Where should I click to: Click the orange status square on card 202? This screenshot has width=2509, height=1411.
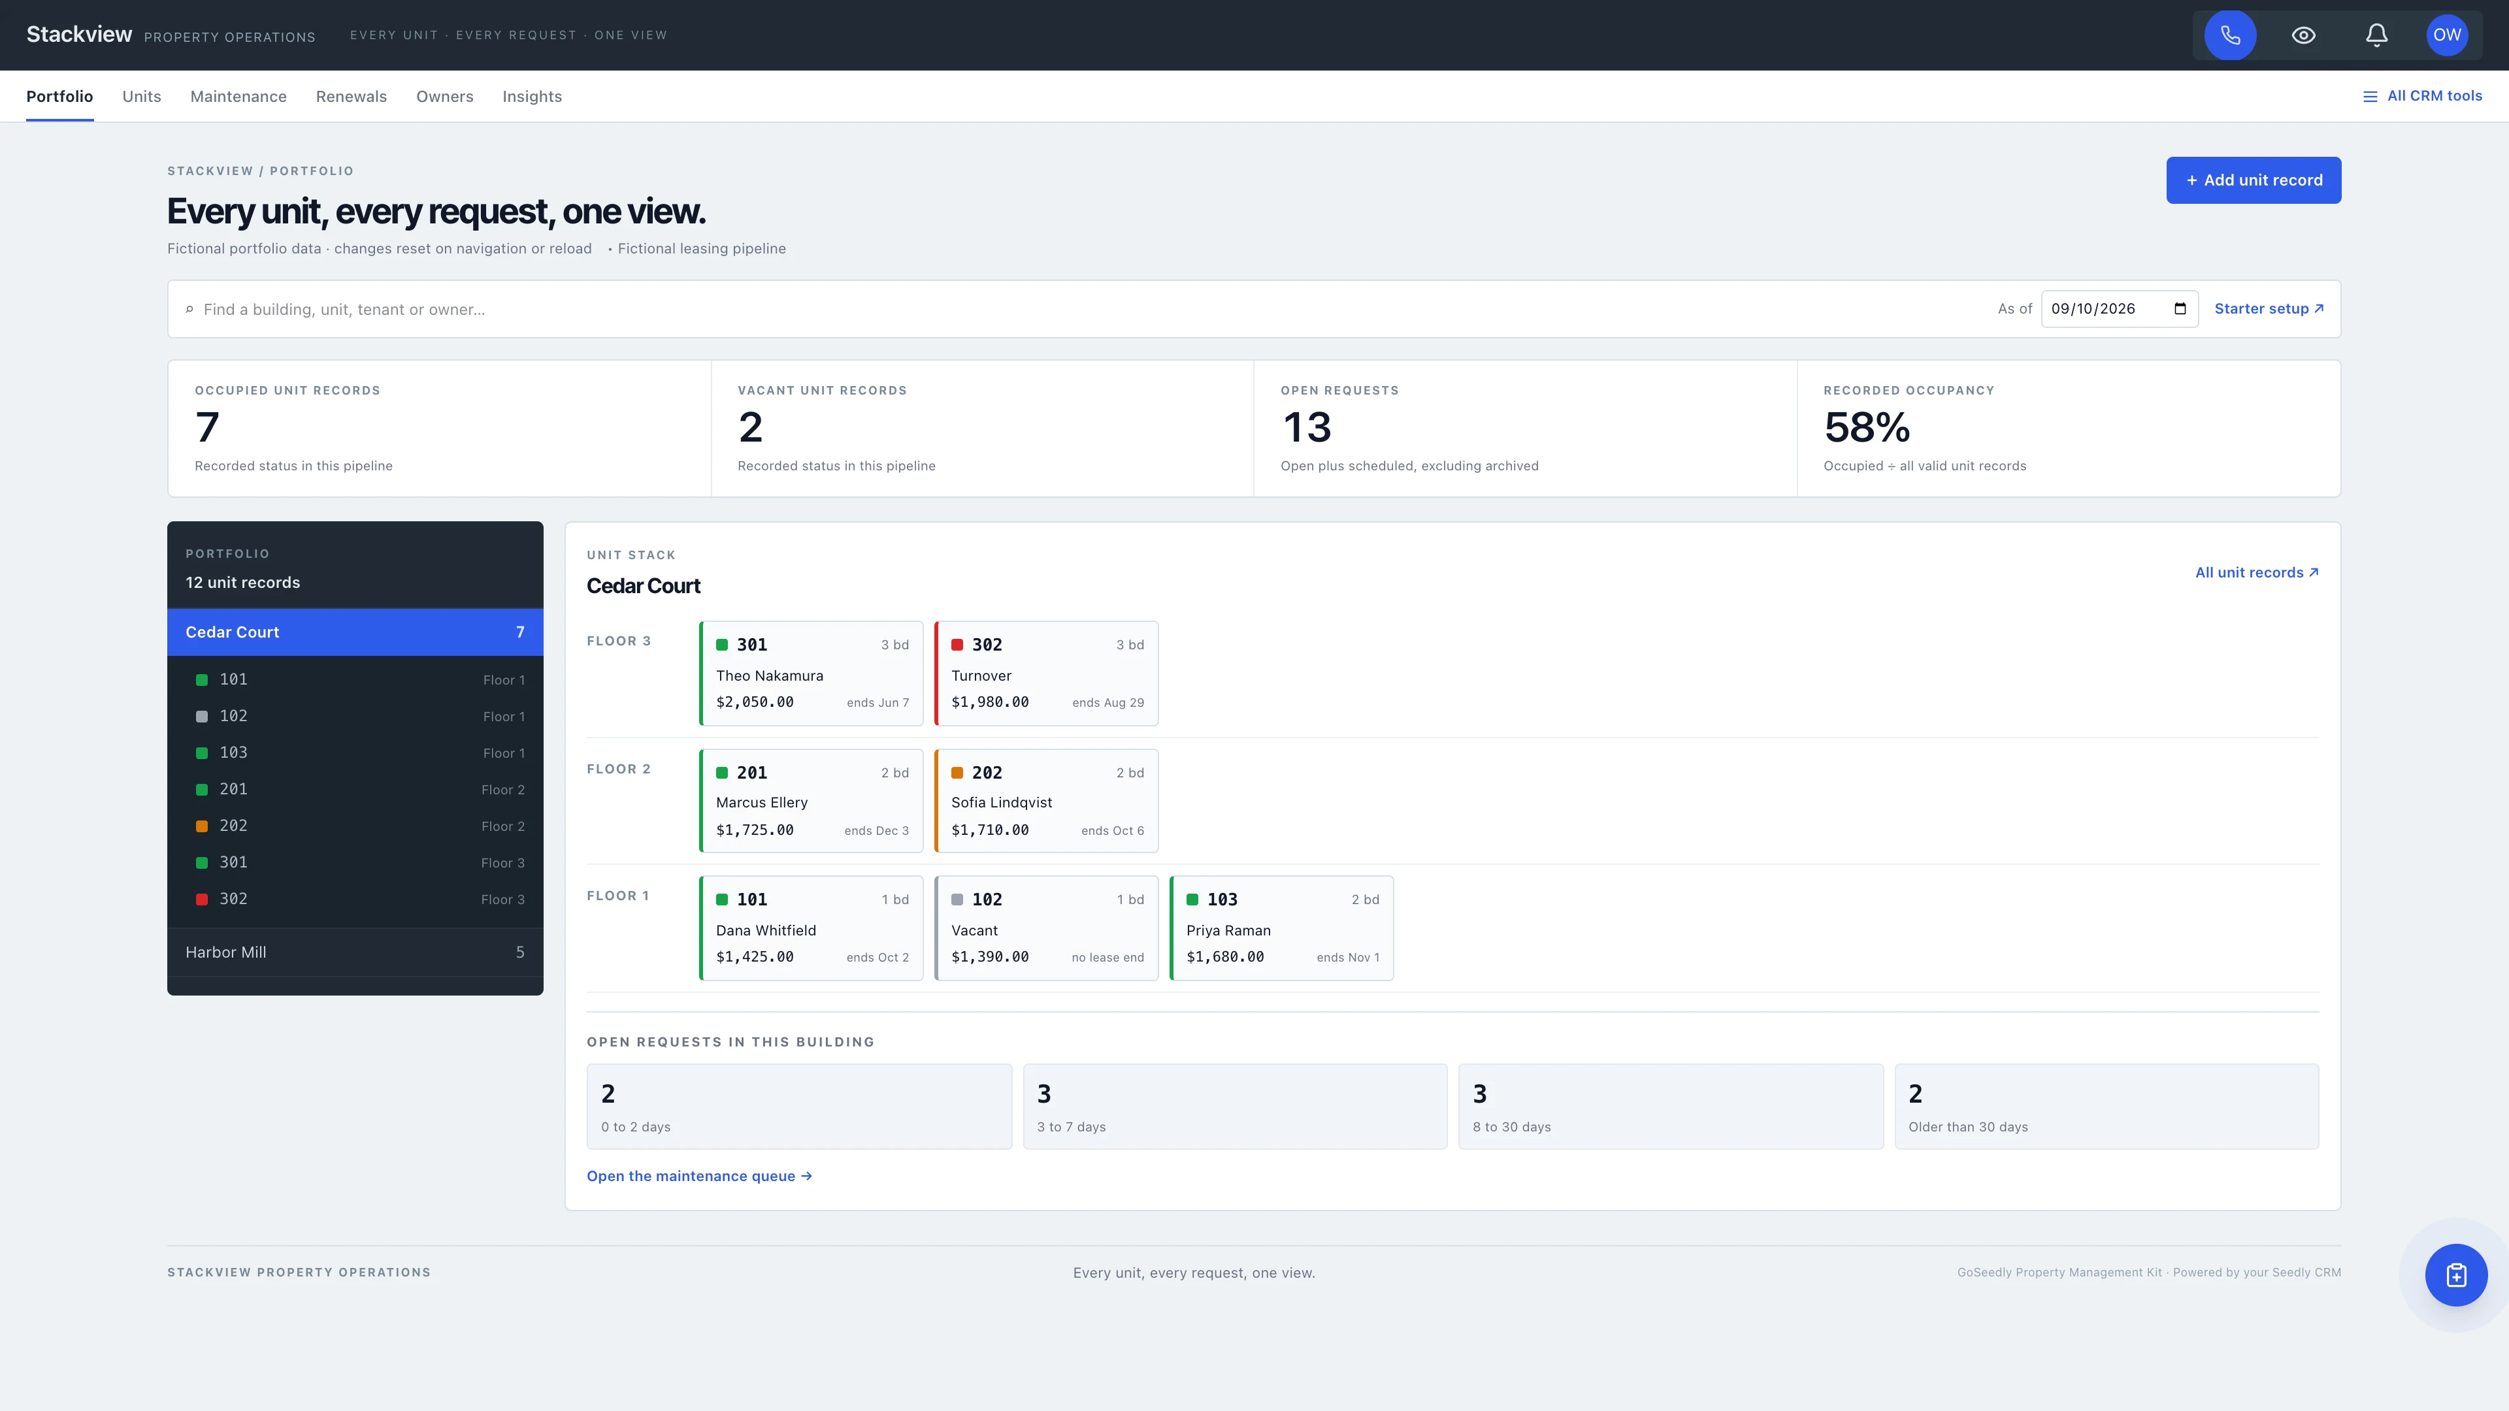point(957,772)
